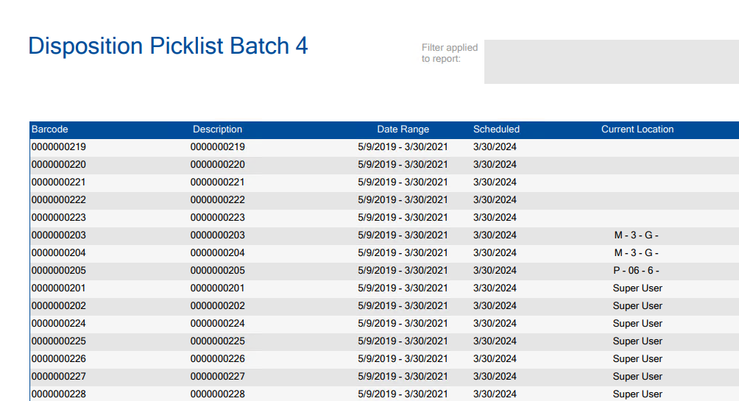The width and height of the screenshot is (739, 401).
Task: Click barcode 0000000226 in the Barcode column
Action: point(59,359)
